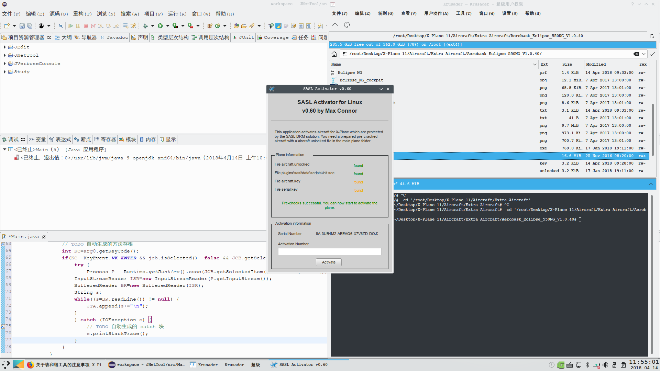Collapse the Krusader terminal panel chevron
Image resolution: width=660 pixels, height=371 pixels.
point(651,184)
